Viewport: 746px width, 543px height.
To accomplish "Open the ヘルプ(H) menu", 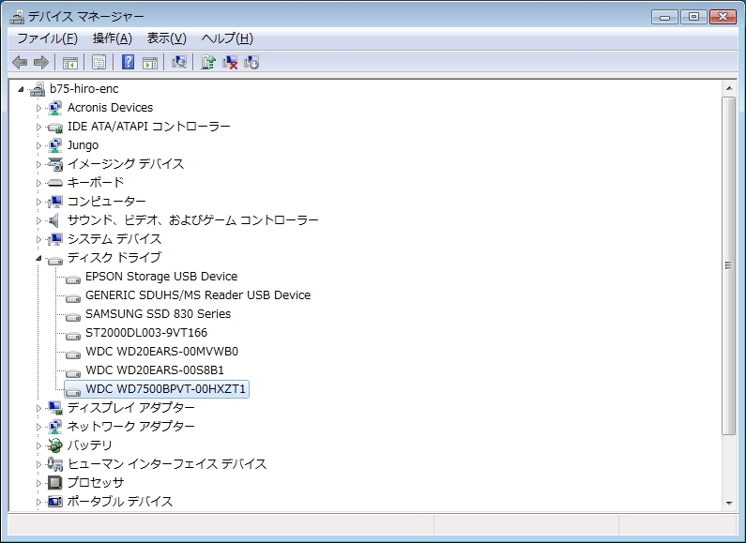I will 227,38.
